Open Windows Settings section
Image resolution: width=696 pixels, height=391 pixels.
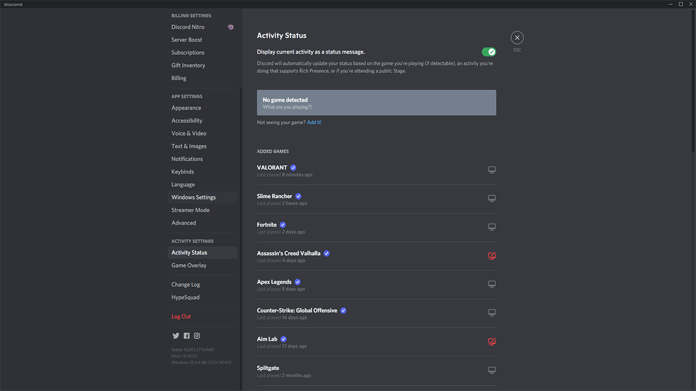[202, 197]
